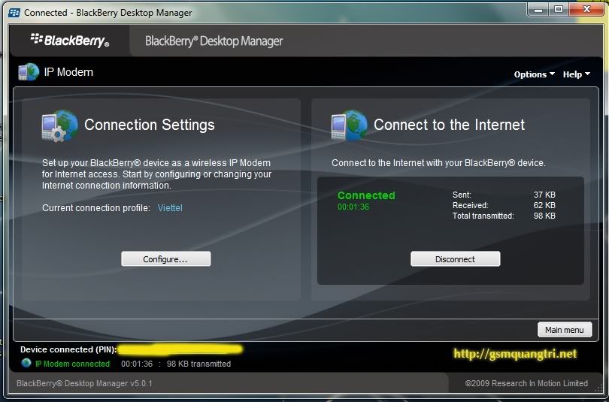Screen dimensions: 609x402
Task: Click the BlackBerry Desktop Manager header title
Action: point(214,41)
